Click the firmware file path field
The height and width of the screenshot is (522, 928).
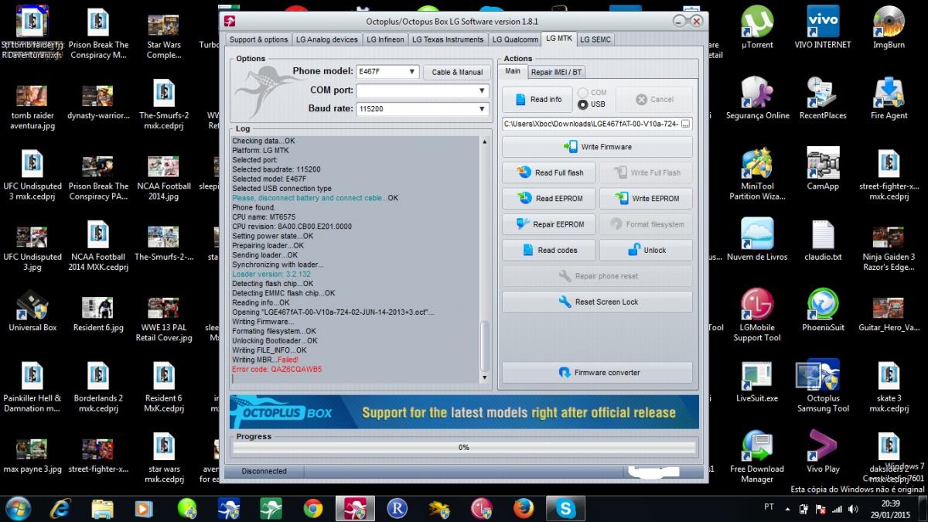coord(591,124)
